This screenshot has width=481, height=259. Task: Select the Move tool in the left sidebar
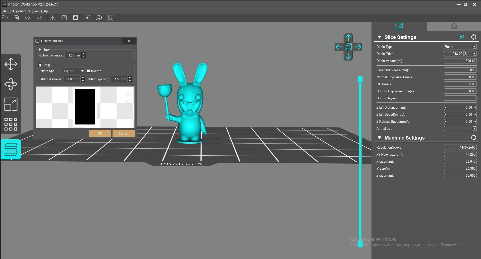[x=11, y=64]
